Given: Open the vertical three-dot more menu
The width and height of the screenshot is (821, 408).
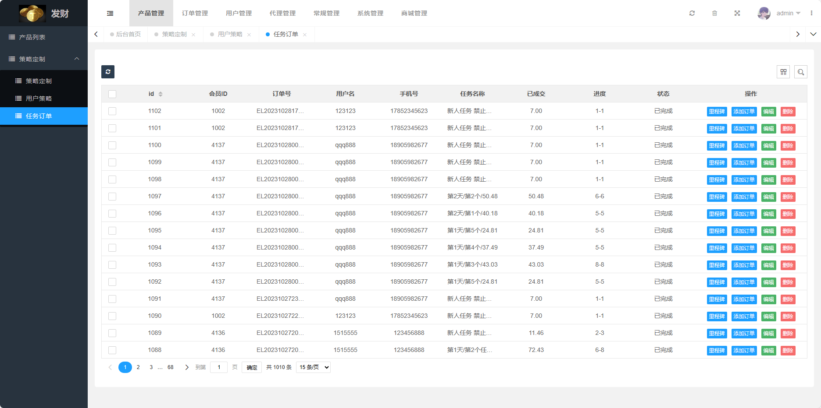Looking at the screenshot, I should (811, 13).
